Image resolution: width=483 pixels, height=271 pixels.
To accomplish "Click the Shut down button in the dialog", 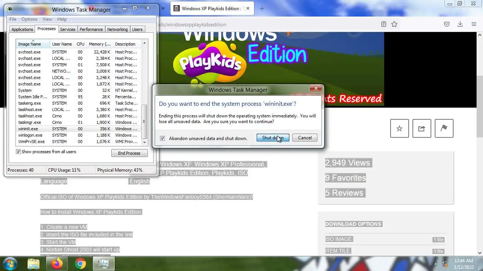I will (273, 138).
